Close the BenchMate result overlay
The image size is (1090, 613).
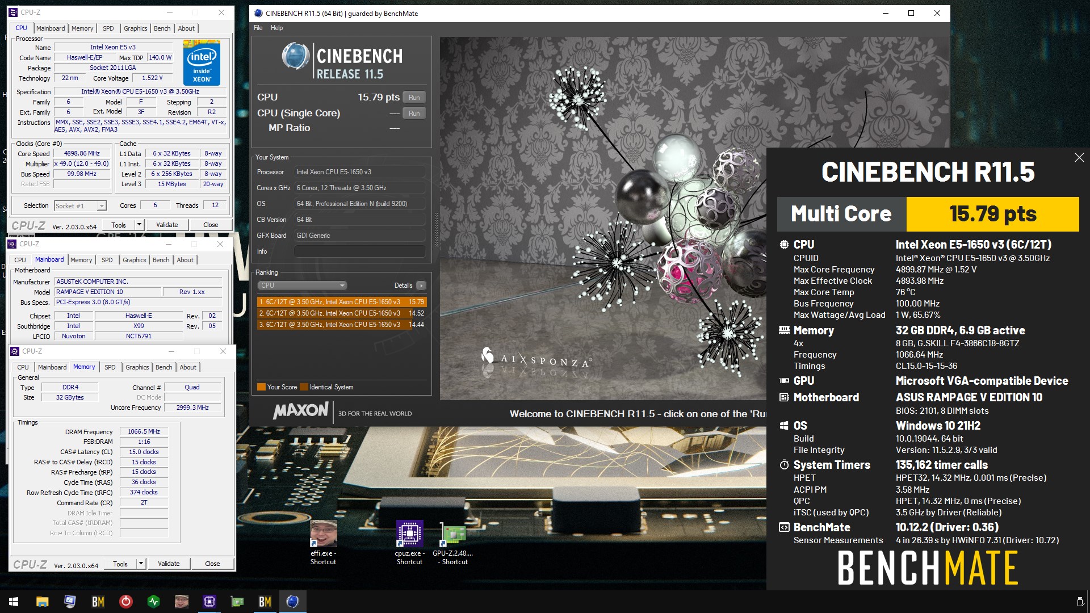click(x=1079, y=158)
